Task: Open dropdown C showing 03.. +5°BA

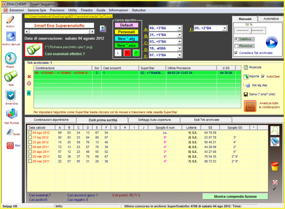Action: (180, 41)
